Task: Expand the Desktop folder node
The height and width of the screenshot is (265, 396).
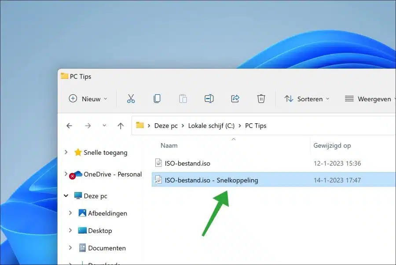Action: point(70,230)
